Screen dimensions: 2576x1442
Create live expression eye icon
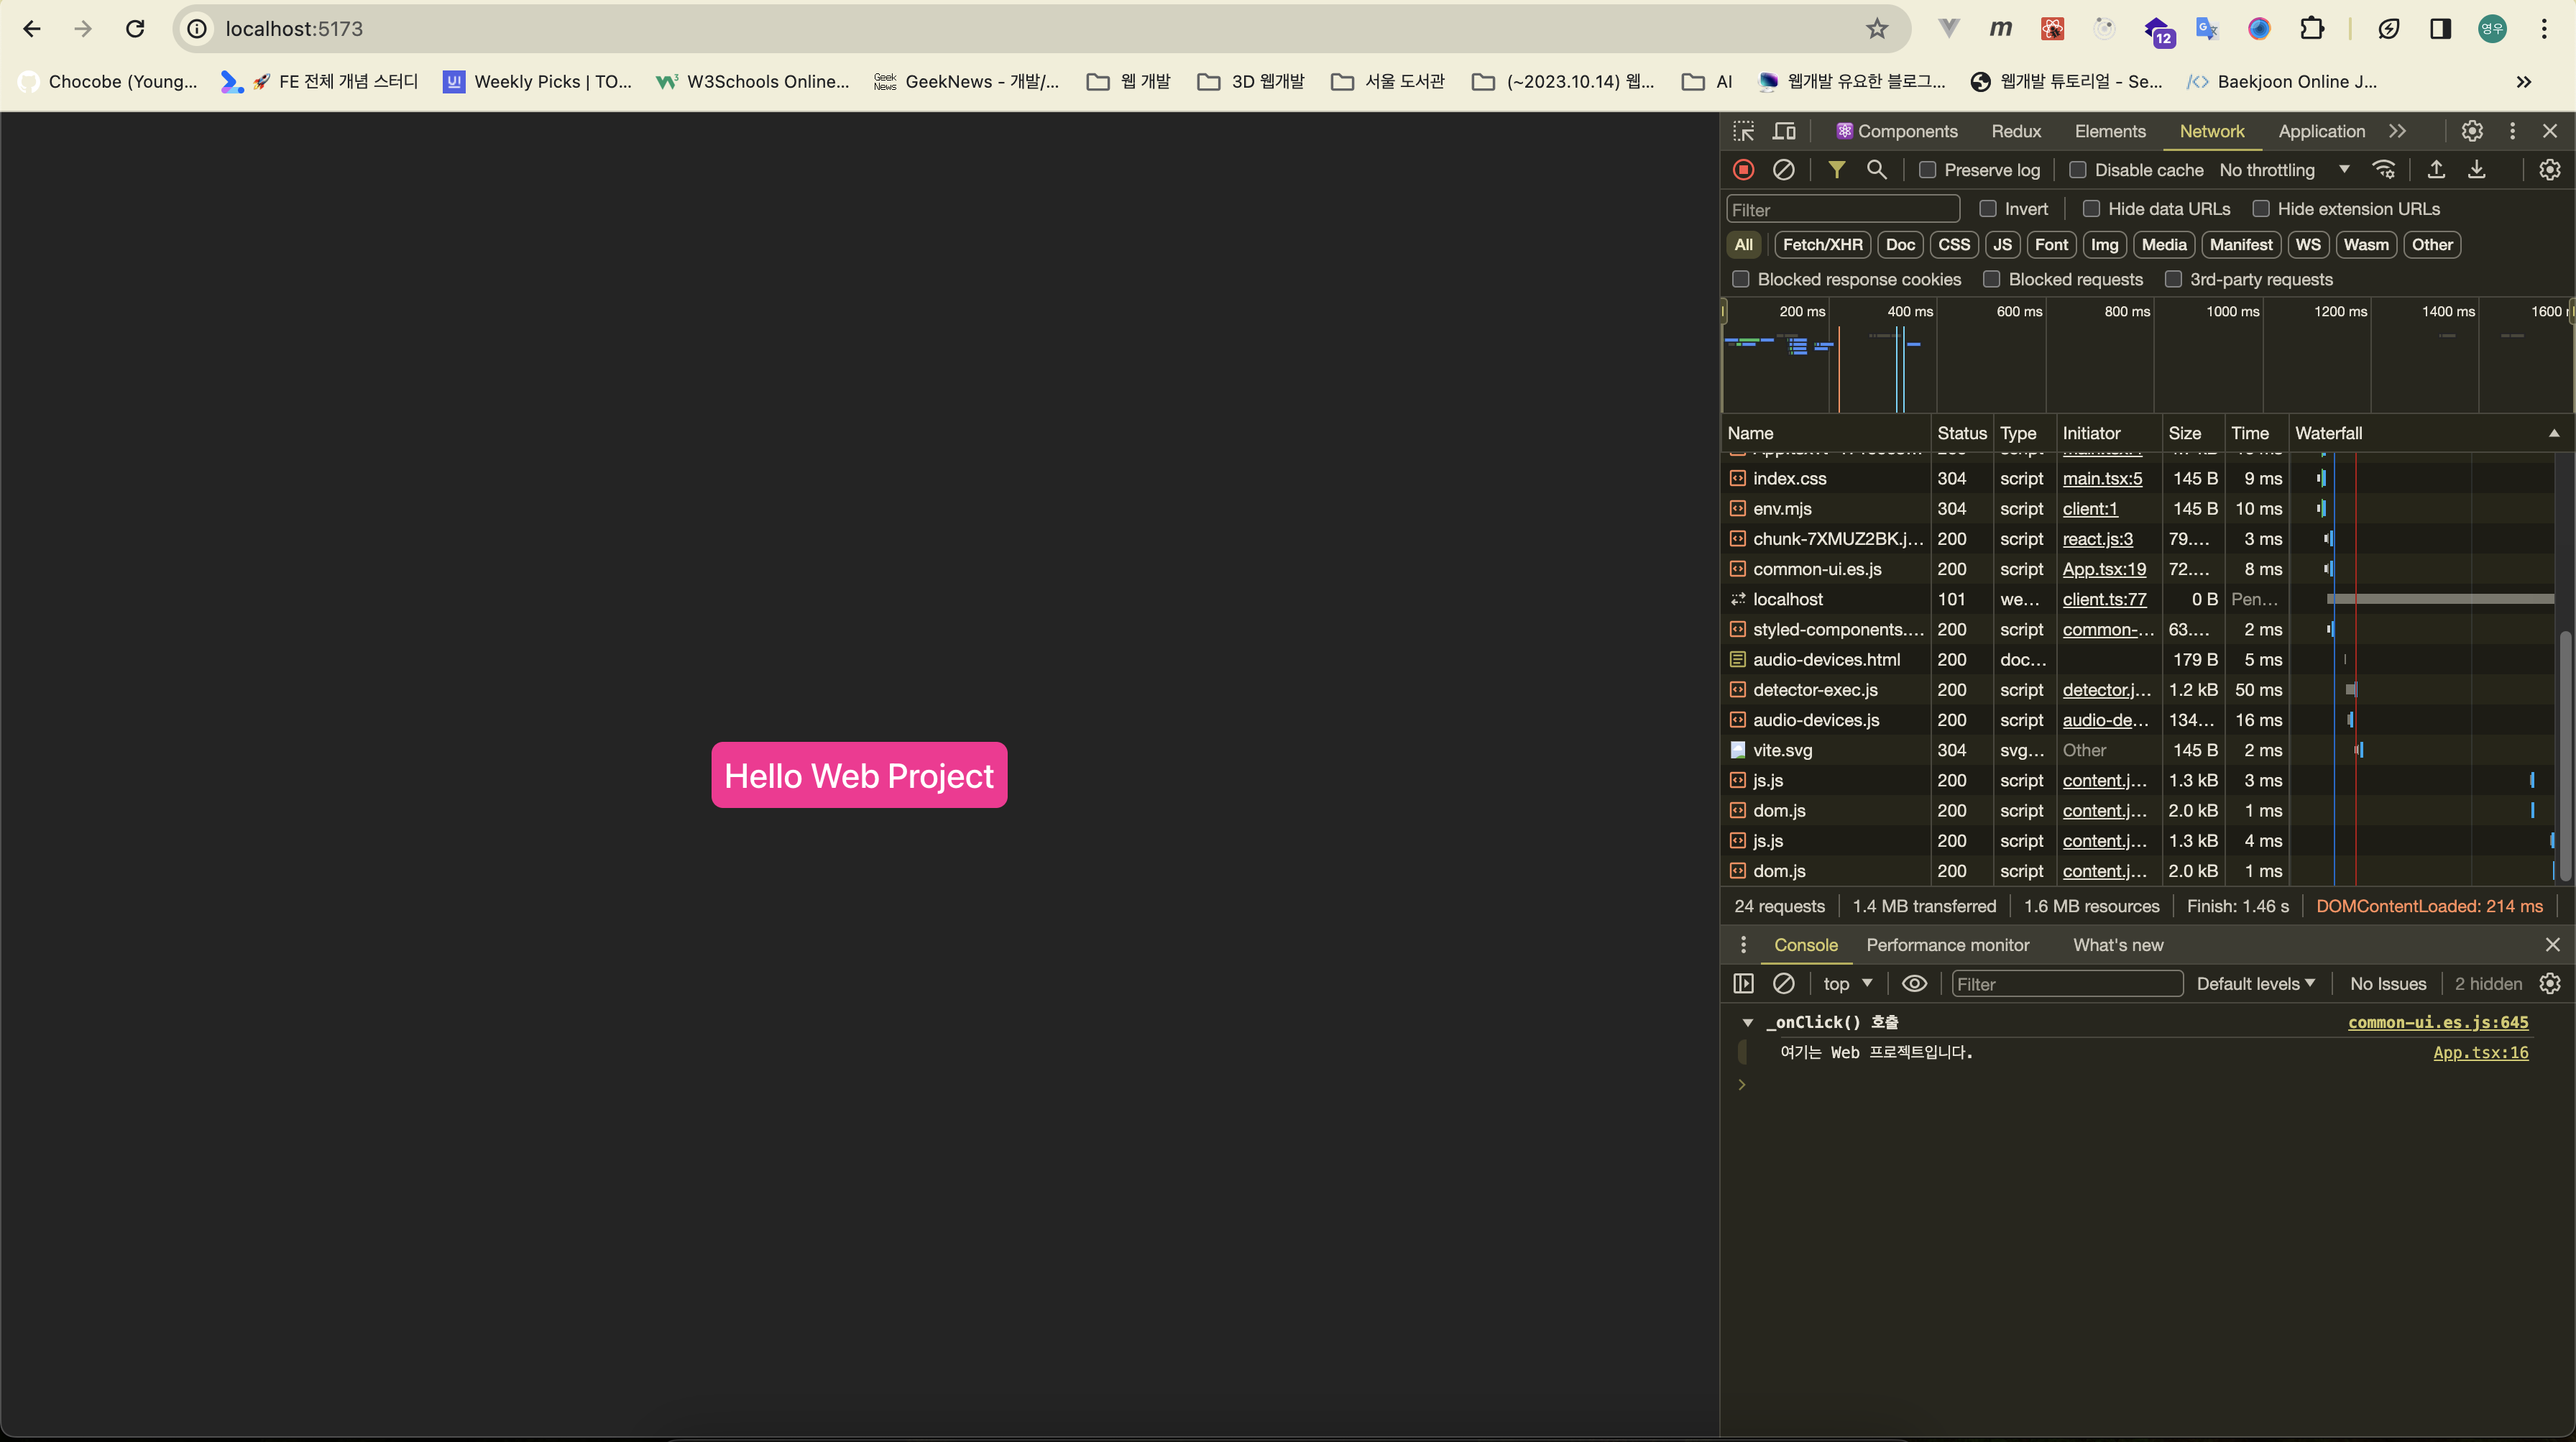point(1914,984)
